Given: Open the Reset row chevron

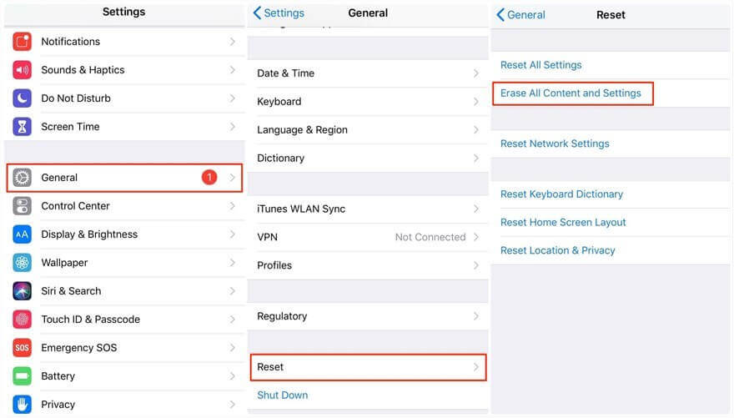Looking at the screenshot, I should coord(476,367).
